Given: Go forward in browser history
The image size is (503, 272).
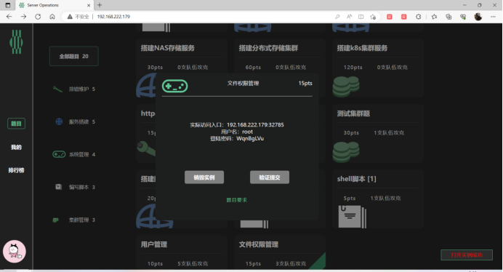Looking at the screenshot, I should 23,17.
